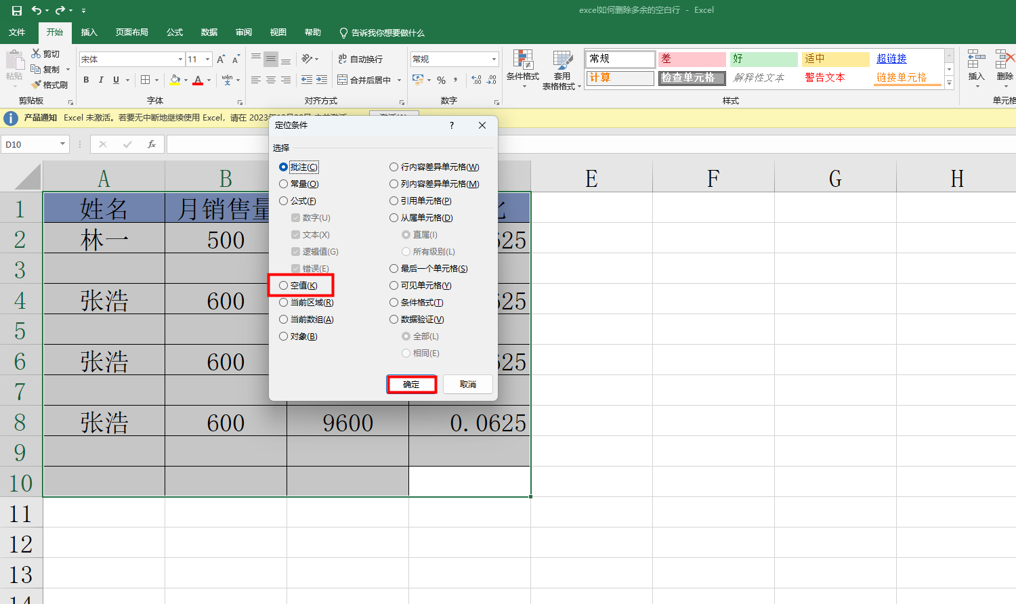Select column header F
Image resolution: width=1016 pixels, height=604 pixels.
click(713, 178)
